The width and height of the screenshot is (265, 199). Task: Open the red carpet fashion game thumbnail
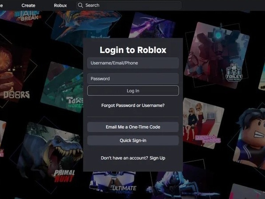tap(203, 124)
